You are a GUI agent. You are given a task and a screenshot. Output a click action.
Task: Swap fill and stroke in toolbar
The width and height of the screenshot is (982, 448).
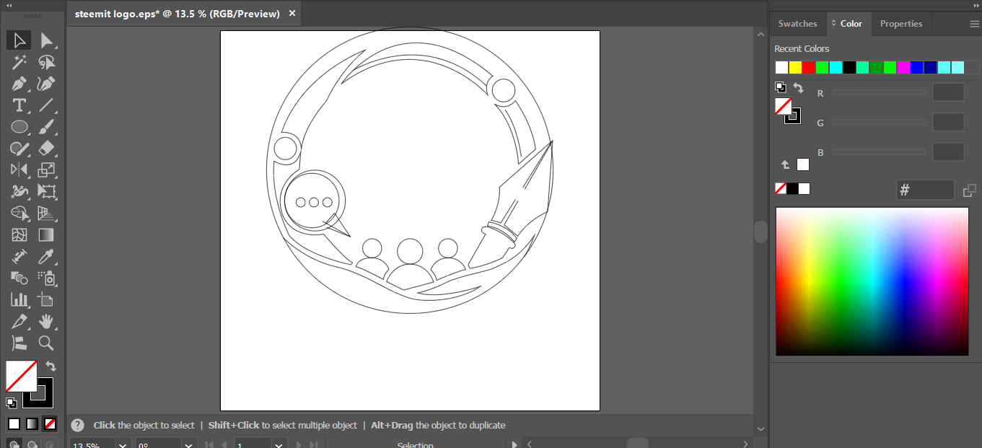pyautogui.click(x=51, y=366)
